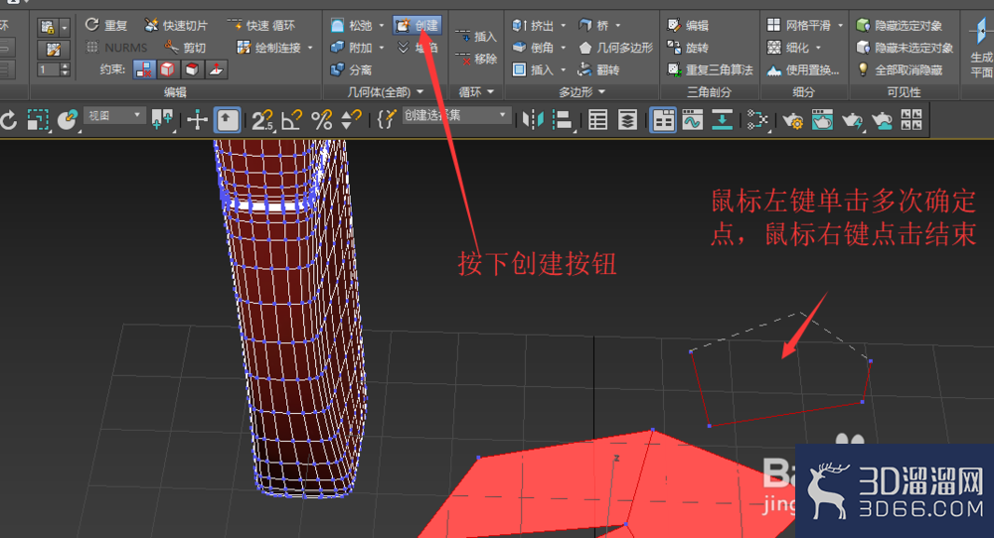Viewport: 994px width, 538px height.
Task: Open the 桥 settings dropdown
Action: click(x=618, y=26)
